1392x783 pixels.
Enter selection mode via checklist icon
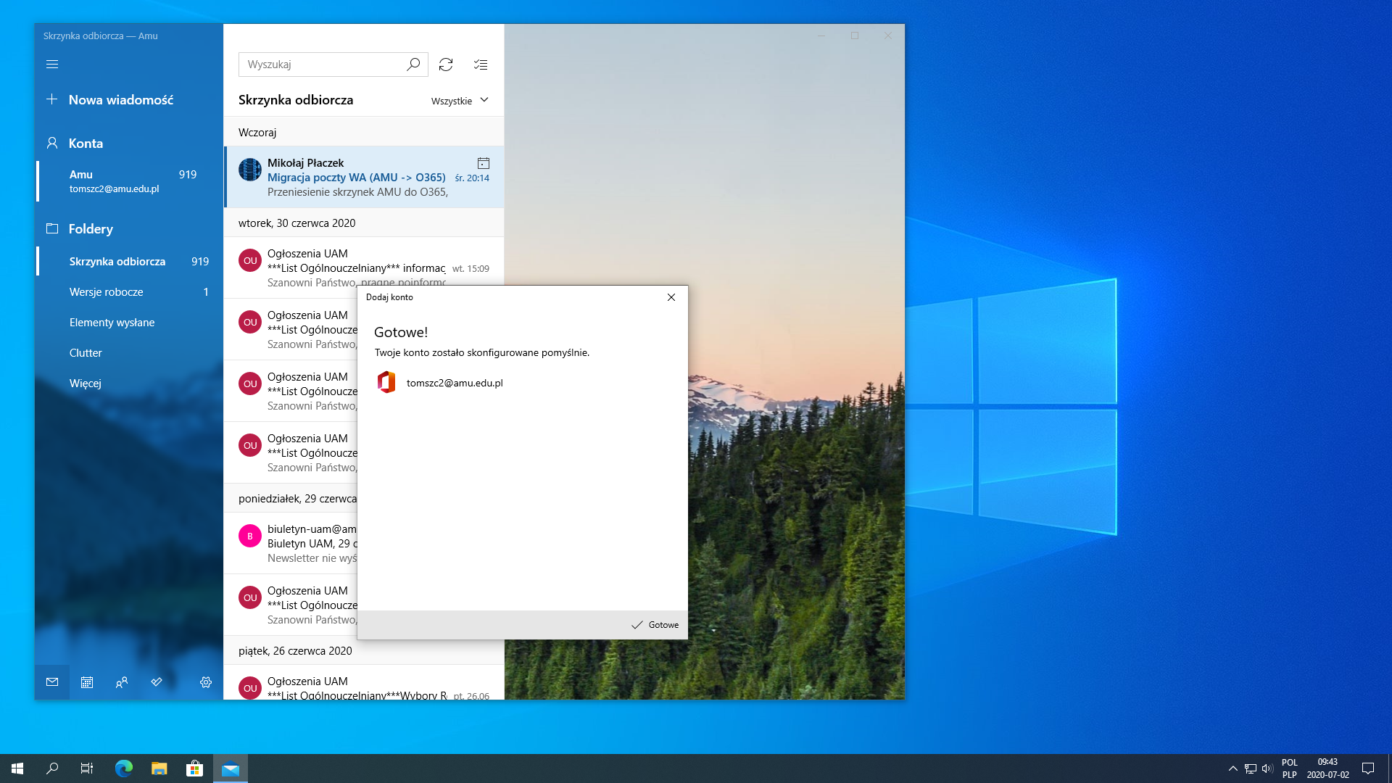[481, 65]
